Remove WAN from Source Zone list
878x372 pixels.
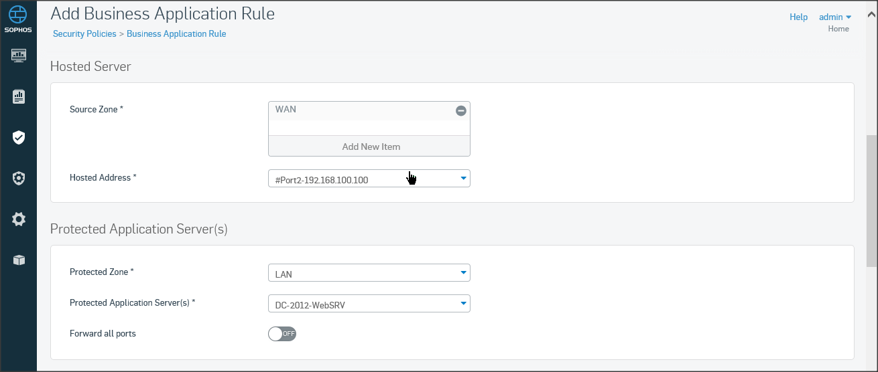(x=461, y=110)
